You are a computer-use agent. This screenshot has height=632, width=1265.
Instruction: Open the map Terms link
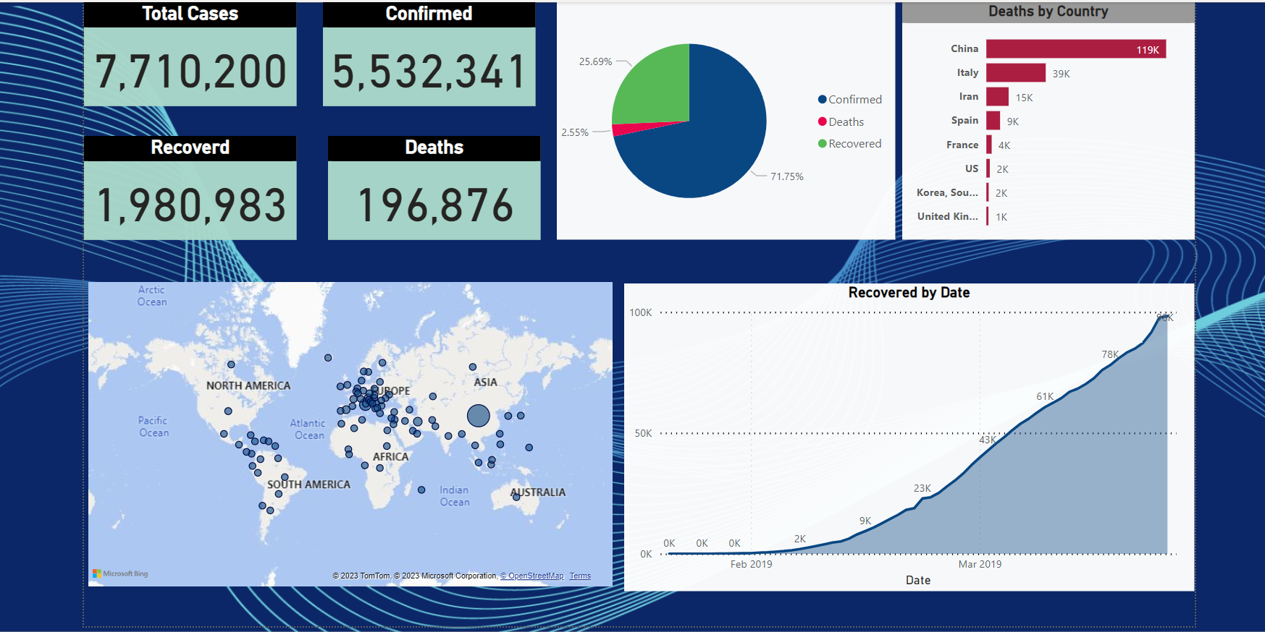pyautogui.click(x=580, y=576)
